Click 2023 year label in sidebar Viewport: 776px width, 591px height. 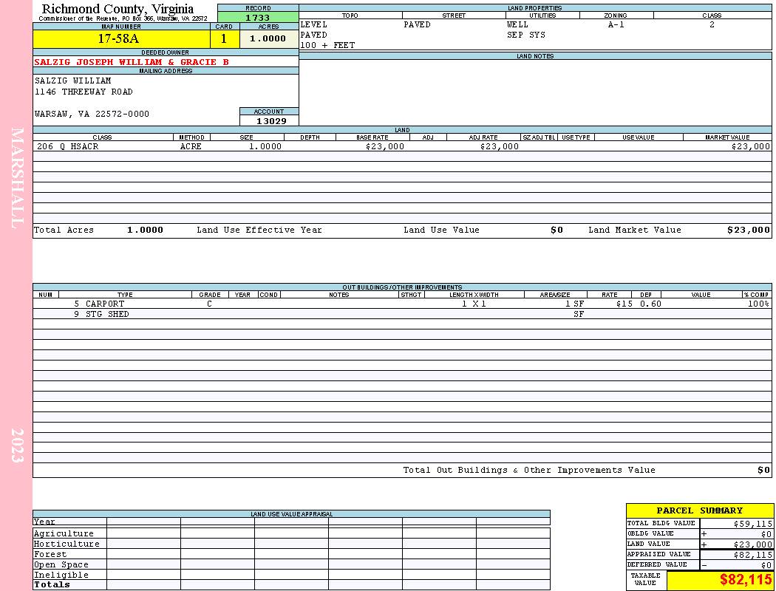point(17,445)
